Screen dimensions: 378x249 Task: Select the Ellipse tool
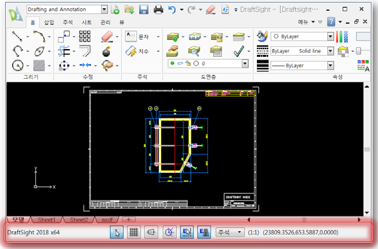click(x=39, y=51)
